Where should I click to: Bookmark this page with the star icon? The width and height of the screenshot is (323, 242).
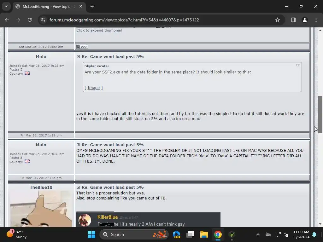point(278,20)
